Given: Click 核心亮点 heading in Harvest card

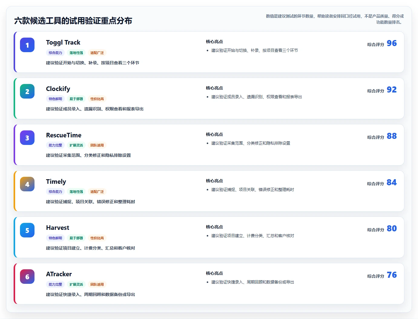Looking at the screenshot, I should tap(214, 227).
